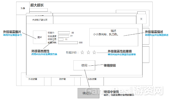Click the 攻击力 value 88

click(73, 33)
